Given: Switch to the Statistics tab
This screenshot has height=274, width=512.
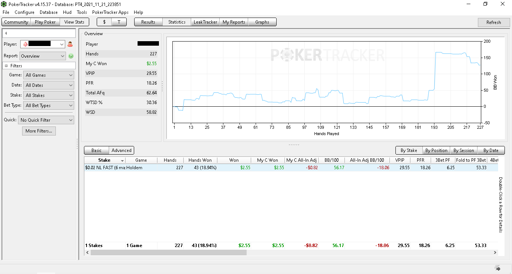Looking at the screenshot, I should (x=177, y=22).
